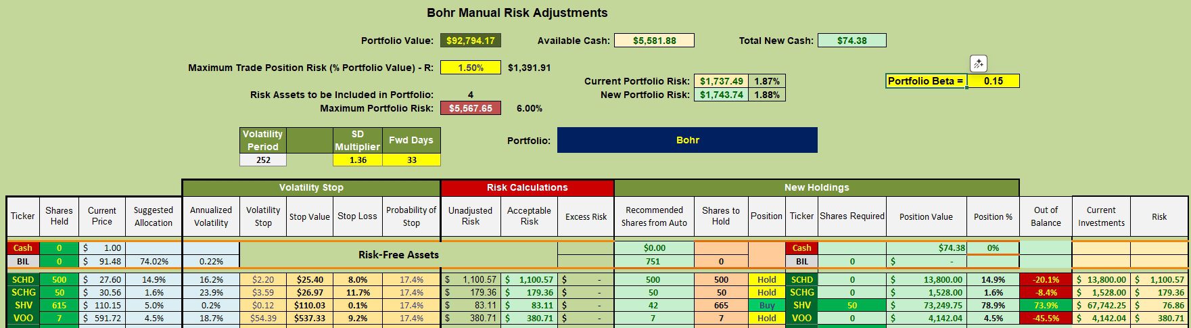Click the Volatility Stop section header
The width and height of the screenshot is (1191, 328).
(x=311, y=187)
